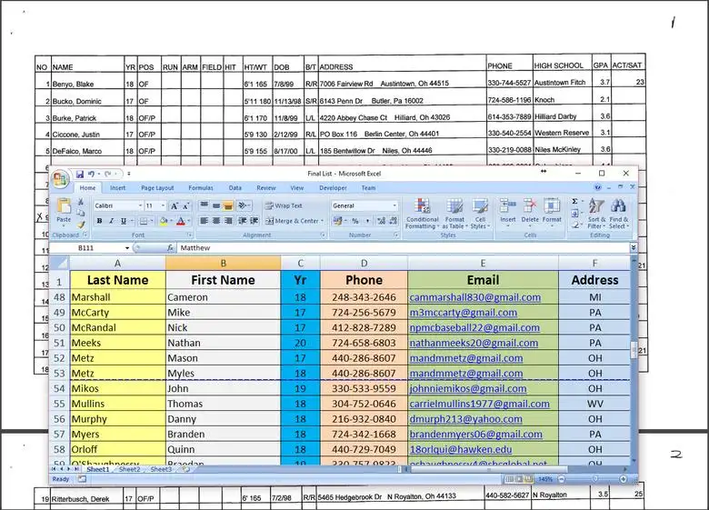Open the dmurph213@yahoo.com email link
This screenshot has width=709, height=510.
(x=465, y=419)
